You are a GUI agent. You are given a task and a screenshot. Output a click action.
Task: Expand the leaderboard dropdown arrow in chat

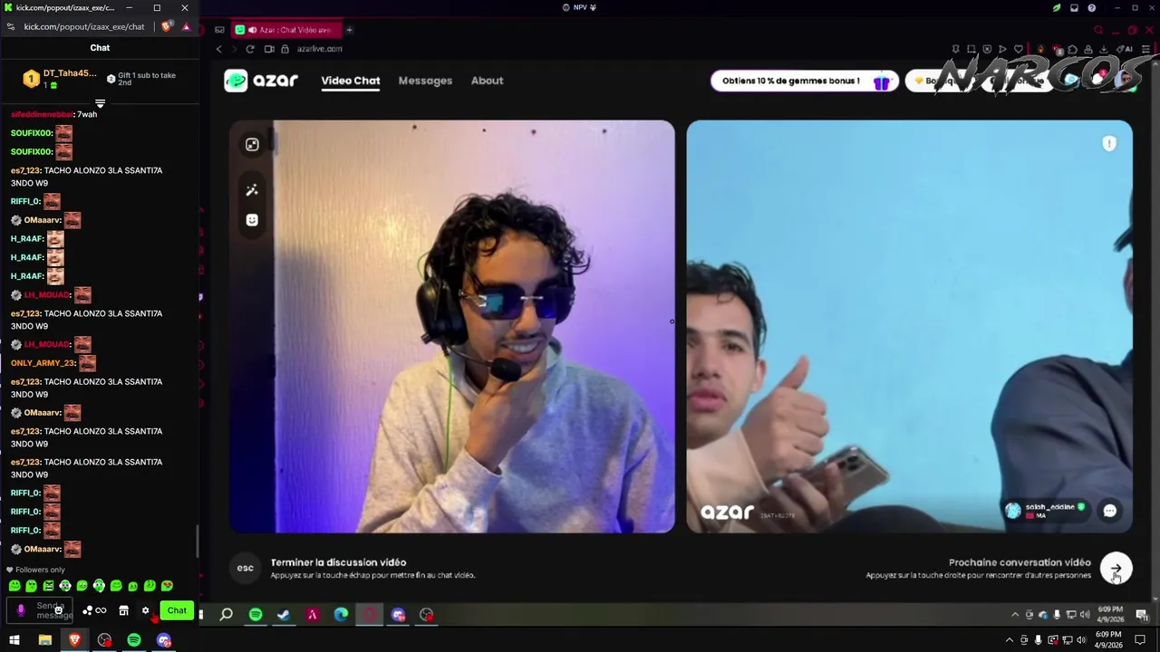click(x=100, y=103)
